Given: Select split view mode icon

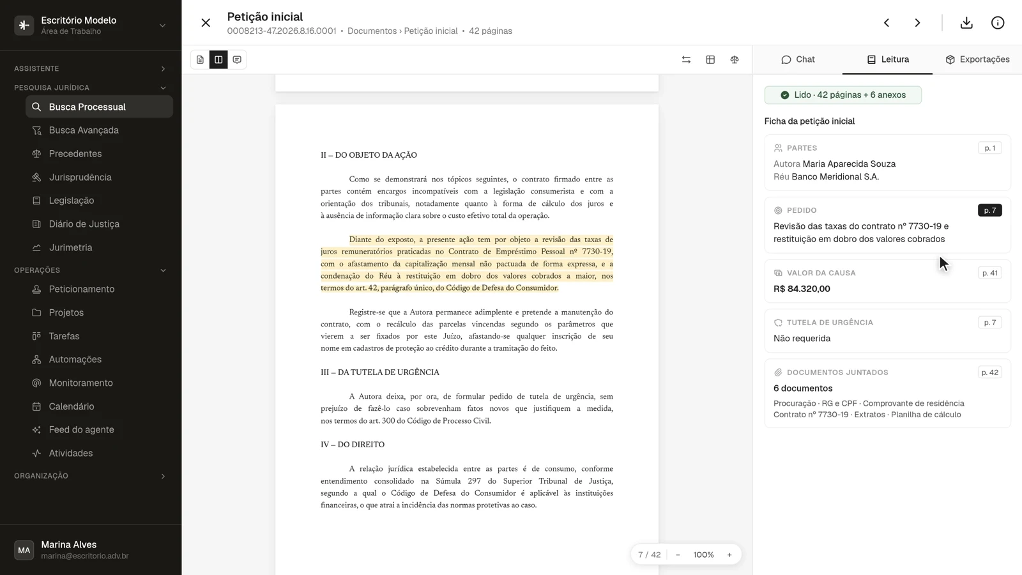Looking at the screenshot, I should pyautogui.click(x=218, y=59).
